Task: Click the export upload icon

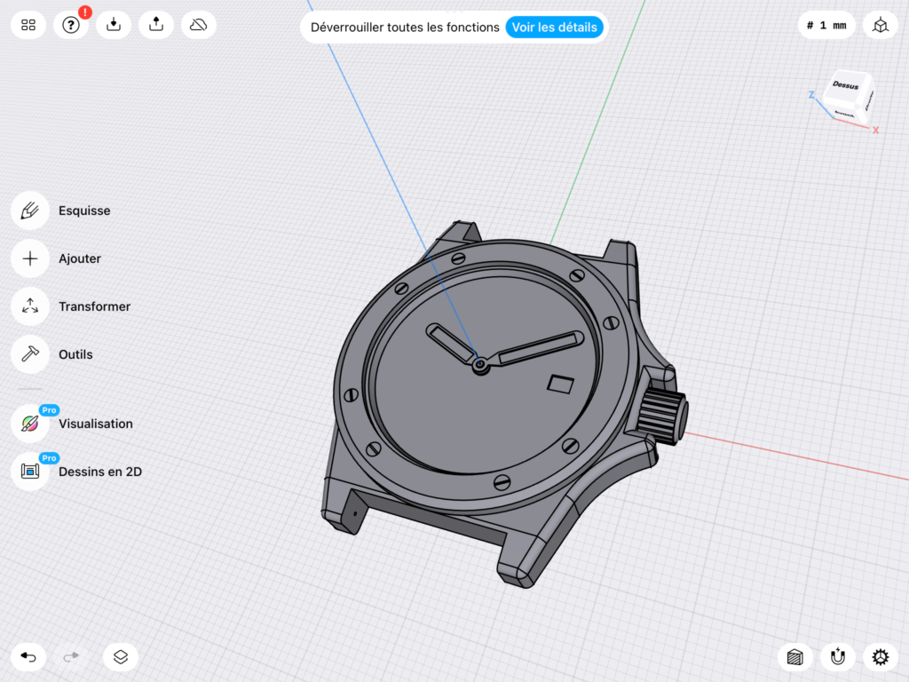Action: click(156, 25)
